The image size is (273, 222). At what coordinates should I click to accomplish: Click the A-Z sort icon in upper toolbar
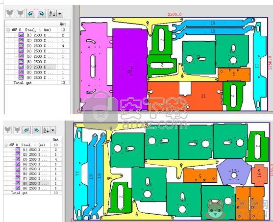(x=52, y=13)
